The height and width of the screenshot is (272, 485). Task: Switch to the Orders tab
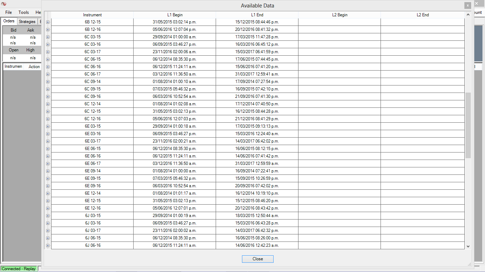pos(9,21)
